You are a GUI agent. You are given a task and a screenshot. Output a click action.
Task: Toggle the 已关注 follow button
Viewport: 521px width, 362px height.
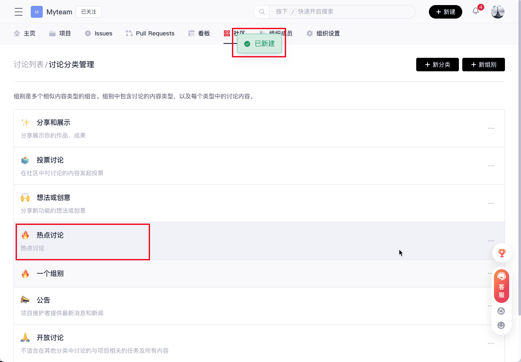(x=89, y=12)
